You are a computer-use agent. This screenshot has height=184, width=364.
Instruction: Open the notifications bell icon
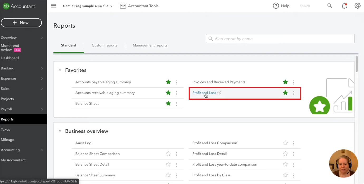tap(344, 6)
